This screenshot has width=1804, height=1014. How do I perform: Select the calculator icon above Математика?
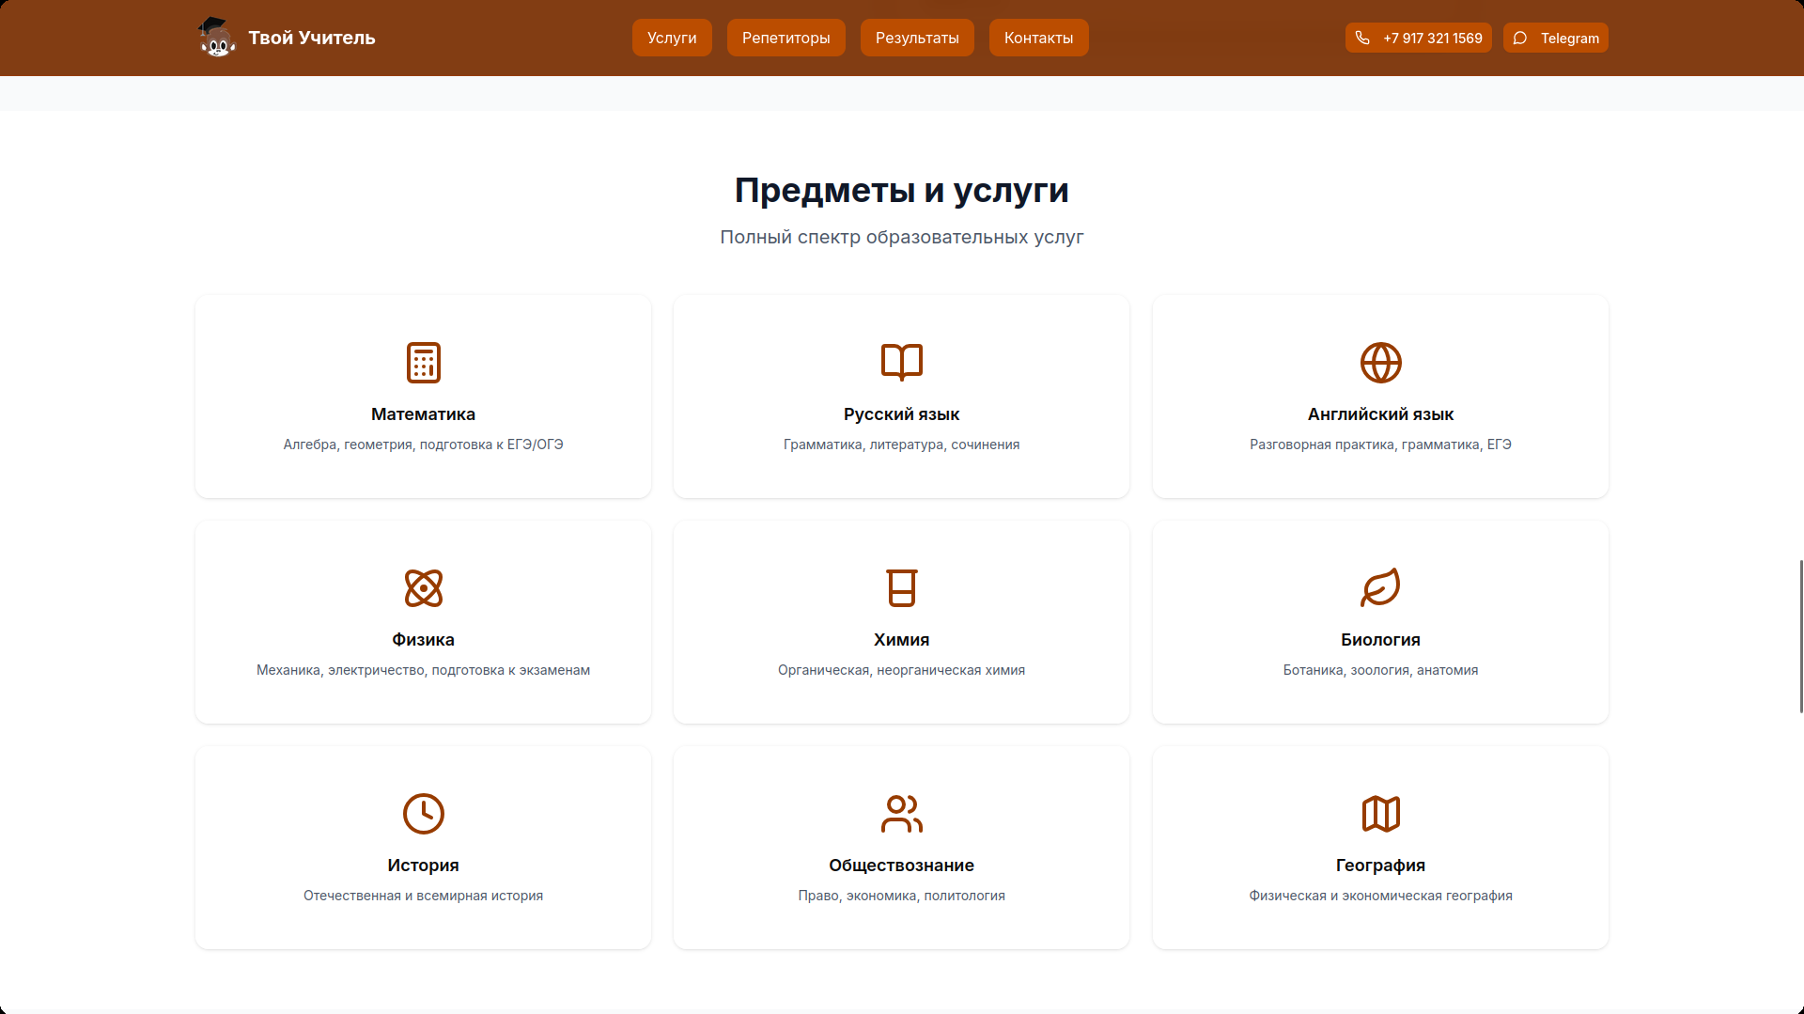tap(423, 363)
